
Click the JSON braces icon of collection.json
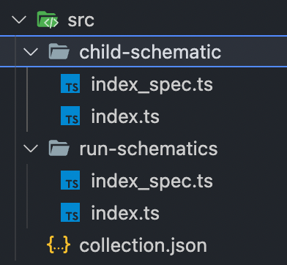pyautogui.click(x=59, y=245)
